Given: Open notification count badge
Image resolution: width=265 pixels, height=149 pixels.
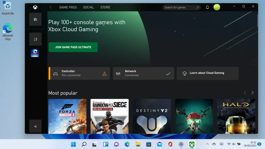Looking at the screenshot, I should tap(259, 144).
